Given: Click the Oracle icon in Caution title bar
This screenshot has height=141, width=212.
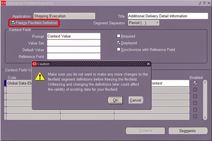Looking at the screenshot, I should 34,64.
